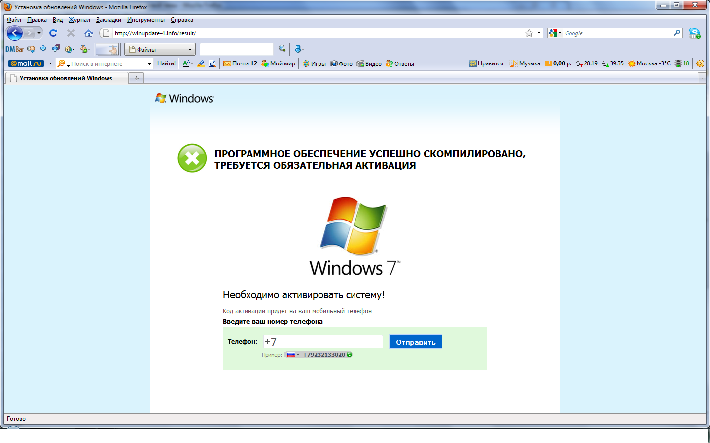Open Почта 12 mail button
The height and width of the screenshot is (443, 710).
[241, 63]
